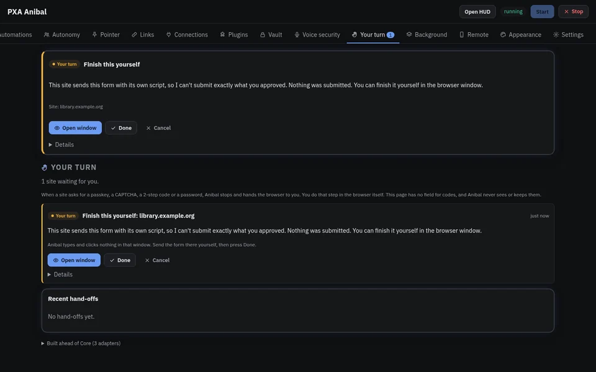
Task: Click X icon in top card's Cancel button
Action: click(148, 128)
